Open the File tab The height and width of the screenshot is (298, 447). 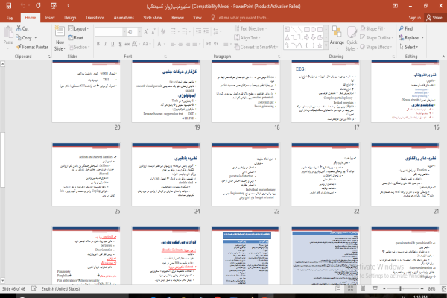click(x=10, y=18)
